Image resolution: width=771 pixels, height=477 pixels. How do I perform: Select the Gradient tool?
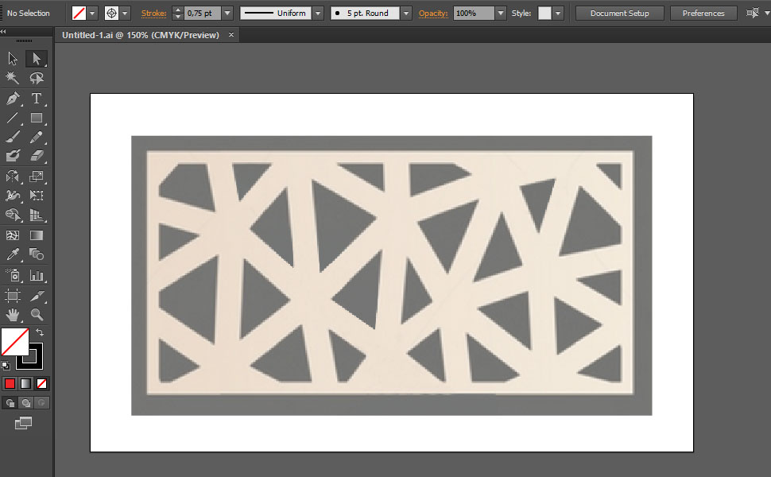click(x=37, y=235)
